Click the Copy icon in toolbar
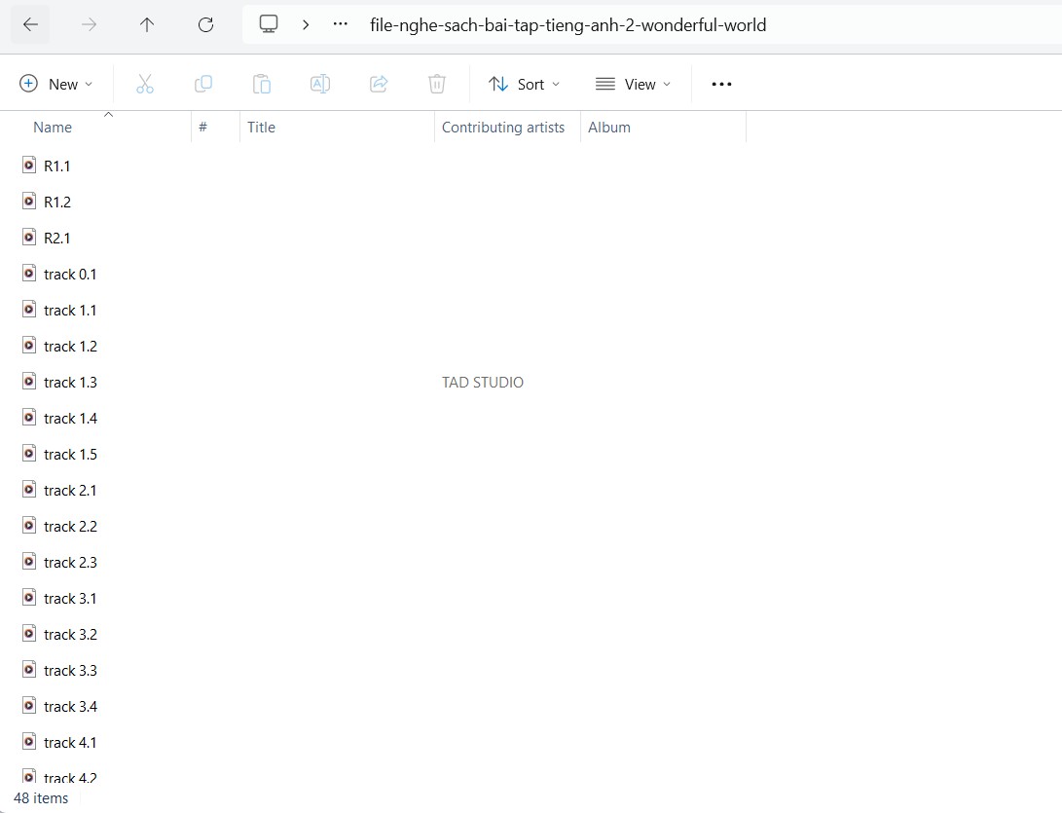Screen dimensions: 1062x813 (203, 85)
